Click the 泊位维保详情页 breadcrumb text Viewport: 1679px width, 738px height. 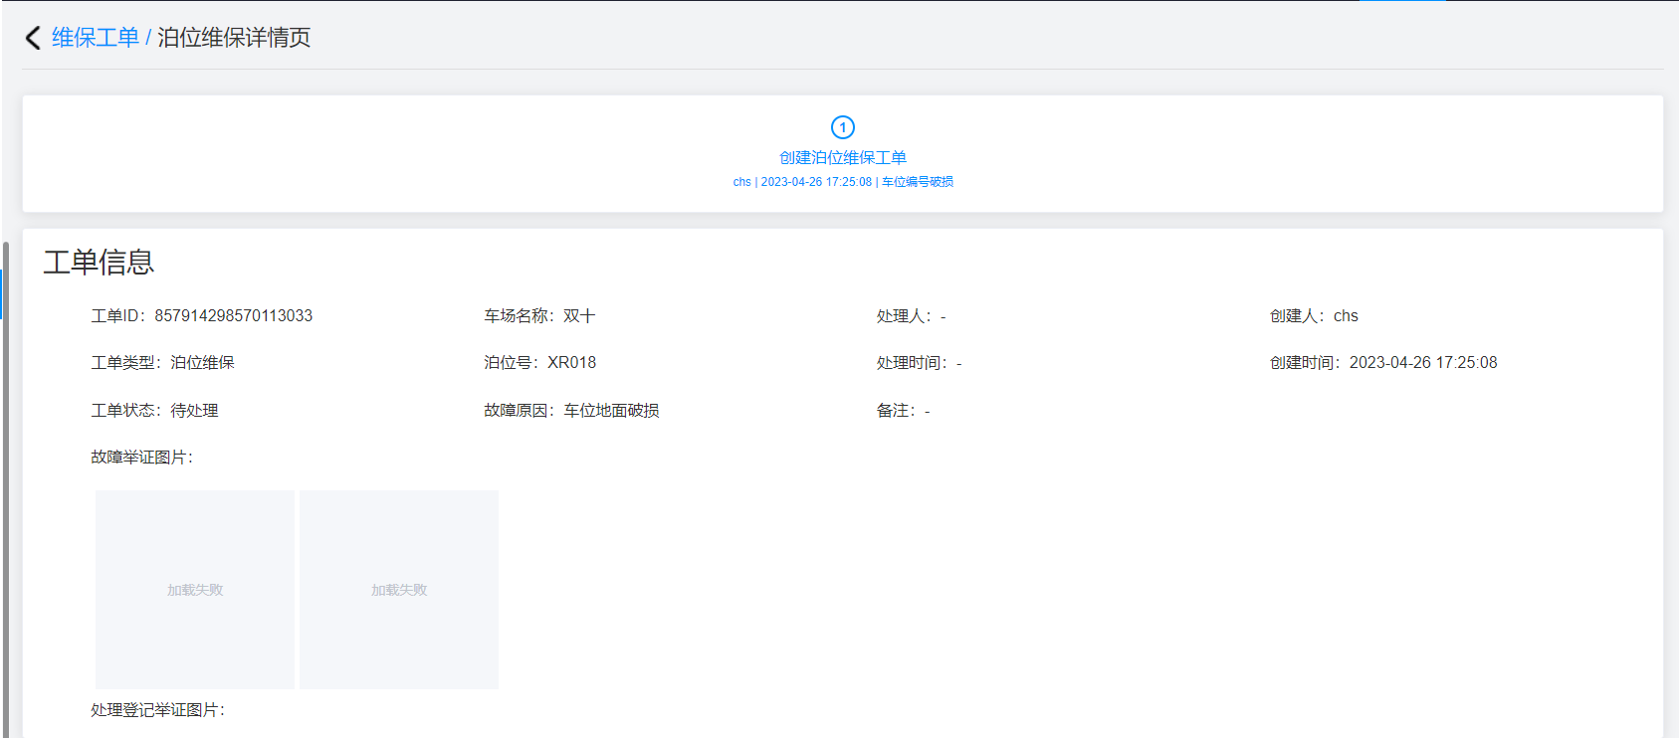[x=234, y=38]
